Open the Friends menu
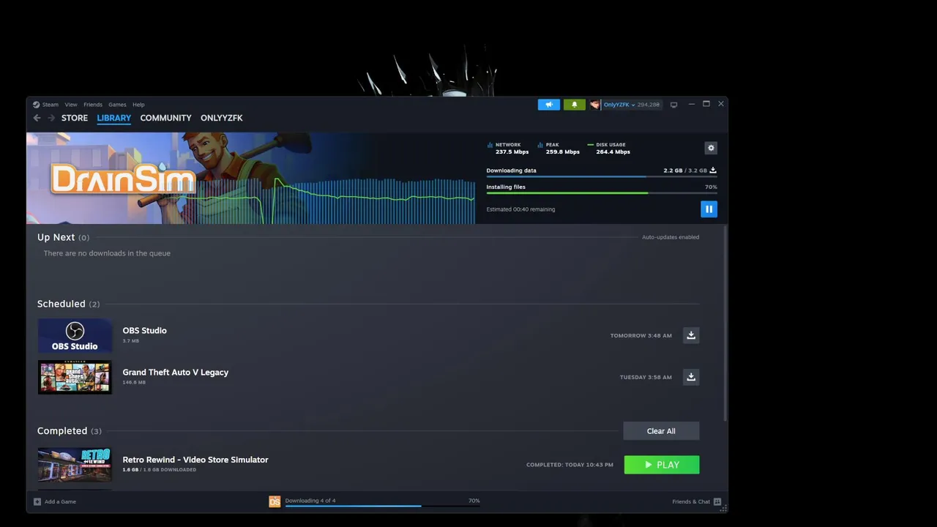 tap(93, 105)
